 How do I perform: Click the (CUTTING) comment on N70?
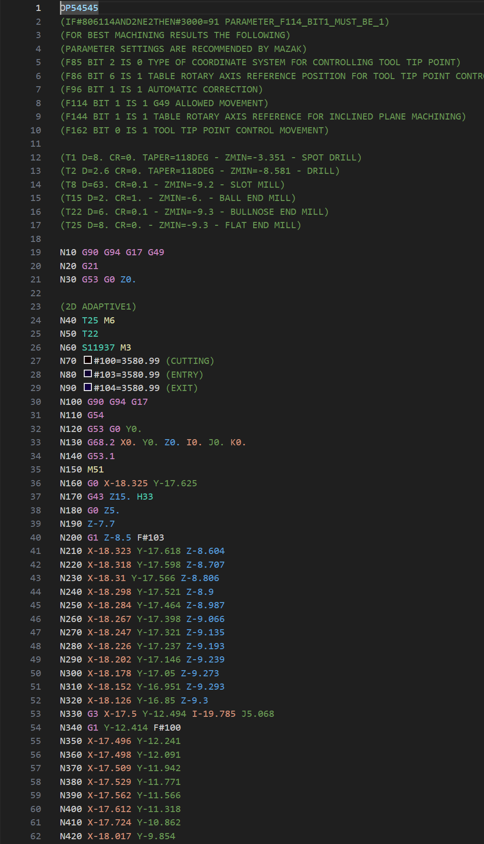coord(190,361)
